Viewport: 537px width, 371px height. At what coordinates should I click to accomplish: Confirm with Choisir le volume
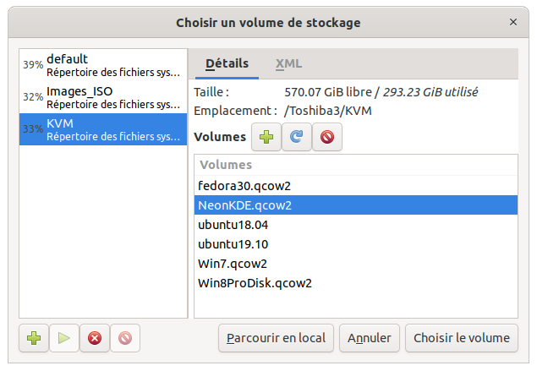tap(462, 338)
